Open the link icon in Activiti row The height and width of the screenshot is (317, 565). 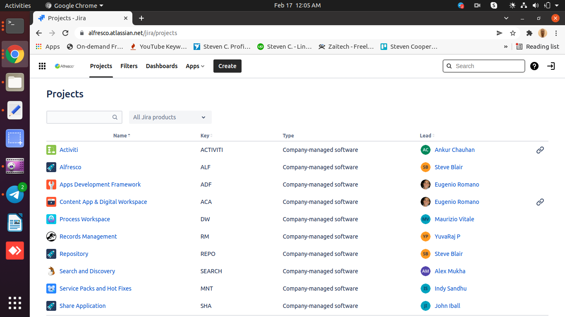[x=540, y=150]
